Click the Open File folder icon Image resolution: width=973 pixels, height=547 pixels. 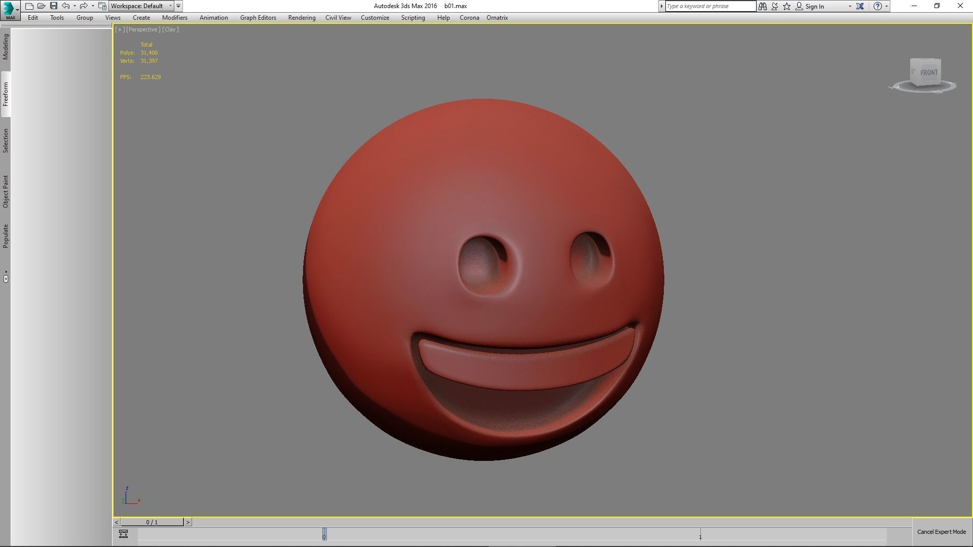(x=42, y=6)
